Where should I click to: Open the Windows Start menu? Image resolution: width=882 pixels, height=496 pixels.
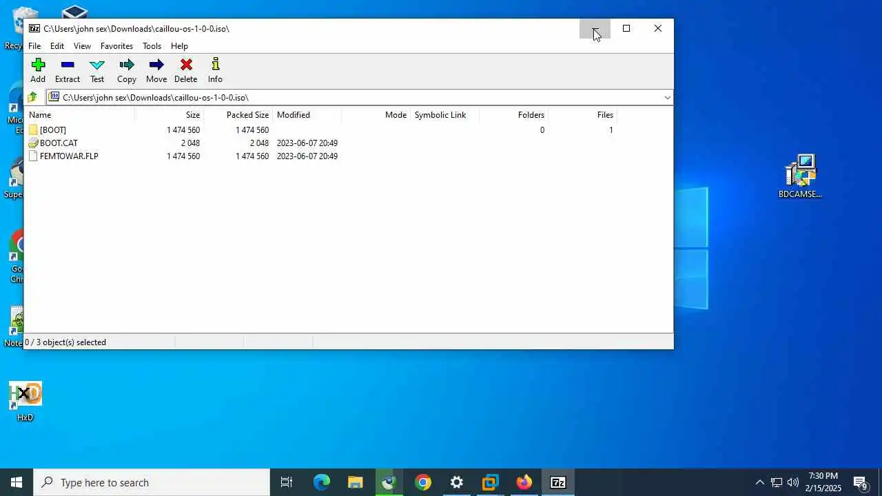(17, 482)
